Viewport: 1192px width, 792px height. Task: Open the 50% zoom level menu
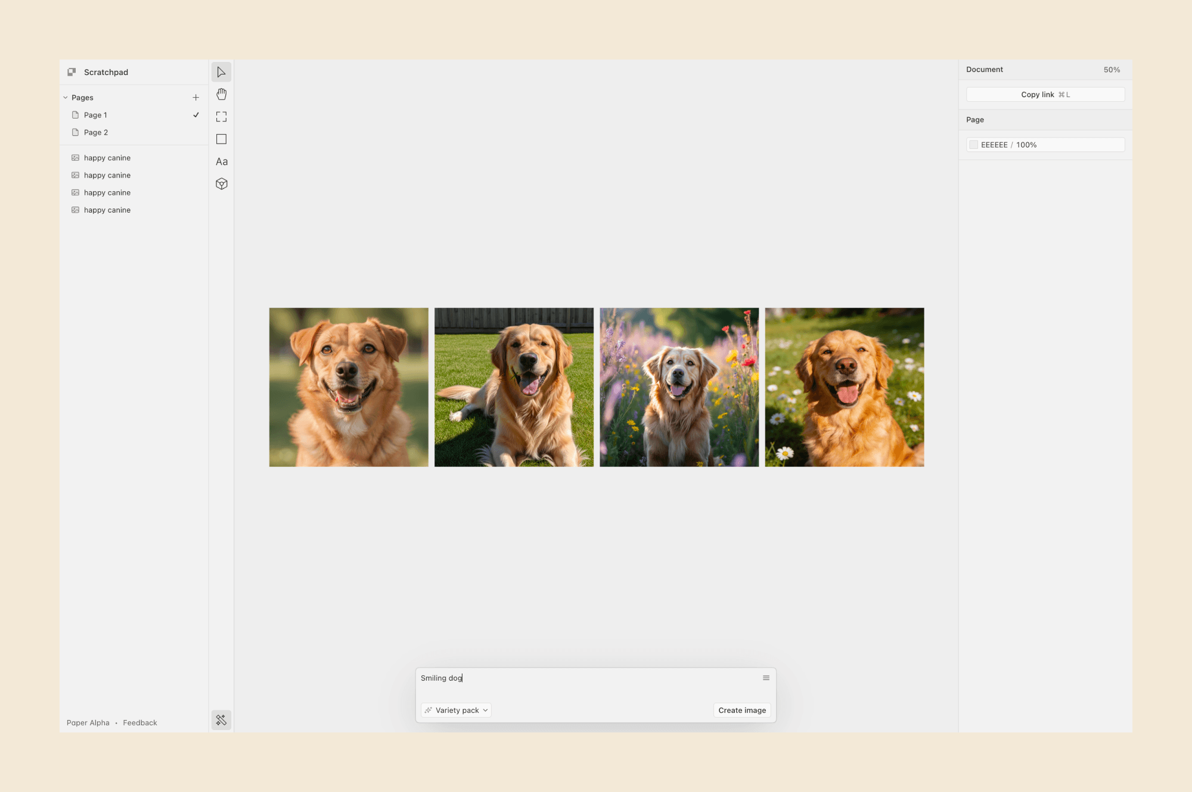[x=1111, y=70]
